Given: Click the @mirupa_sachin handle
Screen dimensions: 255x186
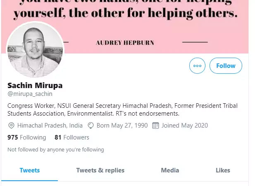Looking at the screenshot, I should (x=30, y=94).
